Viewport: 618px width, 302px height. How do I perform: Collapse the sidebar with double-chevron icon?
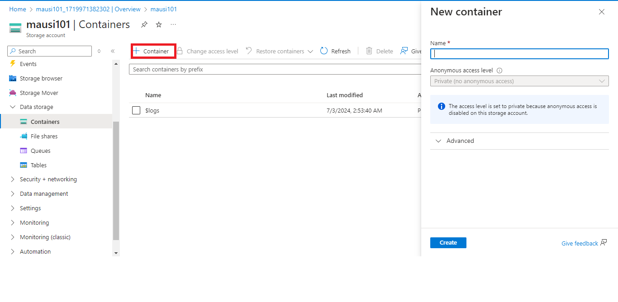113,51
